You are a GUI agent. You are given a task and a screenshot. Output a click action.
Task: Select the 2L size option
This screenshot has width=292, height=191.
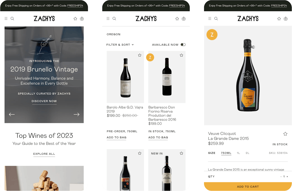(247, 153)
